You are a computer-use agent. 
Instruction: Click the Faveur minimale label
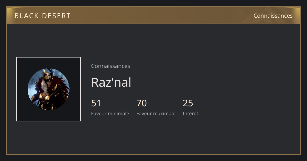click(x=110, y=113)
